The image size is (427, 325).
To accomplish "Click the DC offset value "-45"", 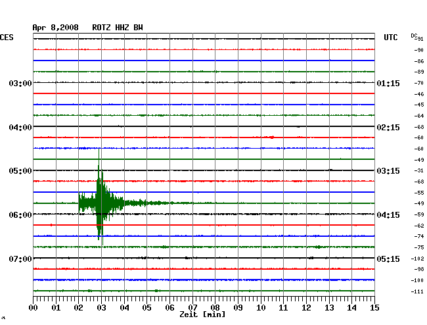I will click(419, 105).
